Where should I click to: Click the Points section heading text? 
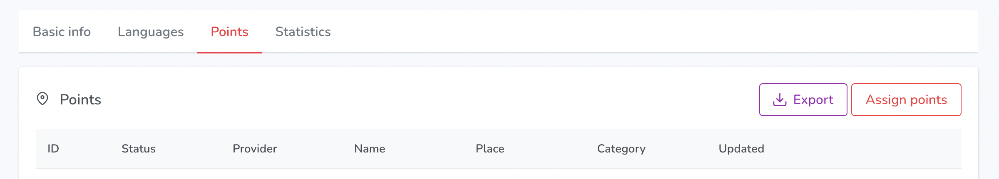coord(80,99)
